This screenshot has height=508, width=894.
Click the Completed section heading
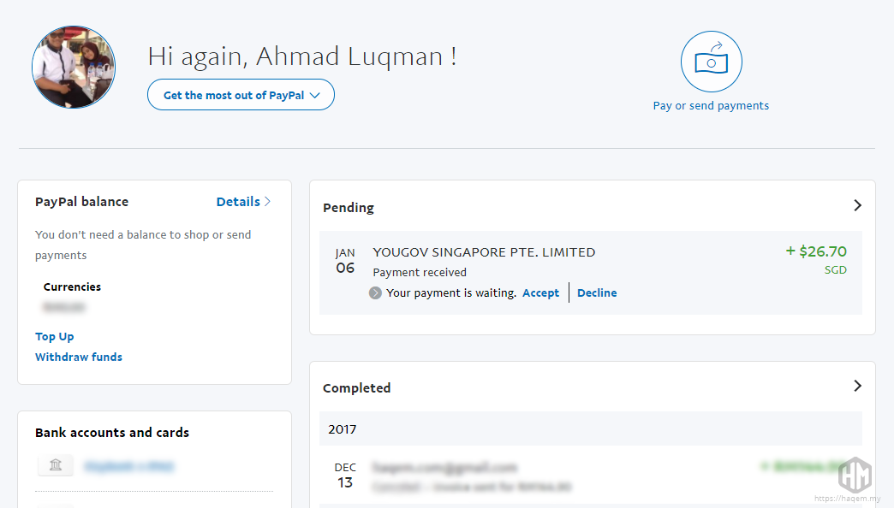coord(356,388)
